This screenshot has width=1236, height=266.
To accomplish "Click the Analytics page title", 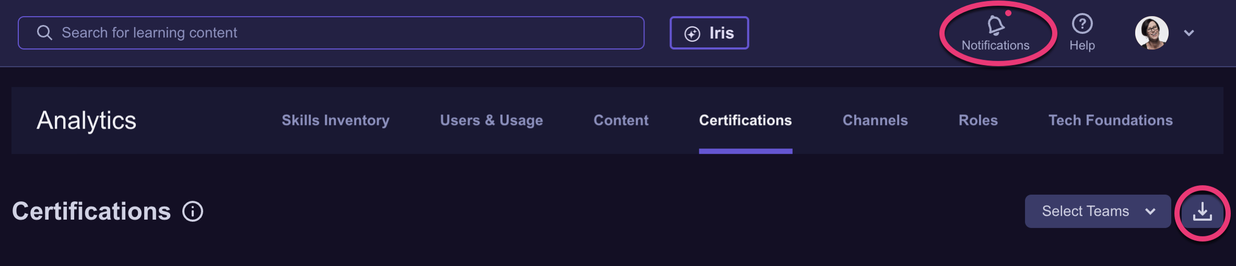I will point(86,120).
